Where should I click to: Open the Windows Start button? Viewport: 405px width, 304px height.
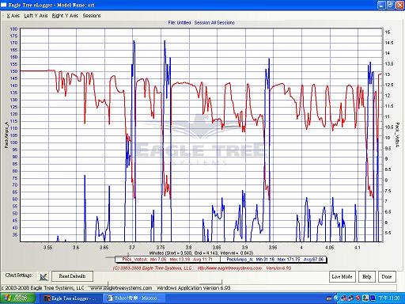[17, 298]
